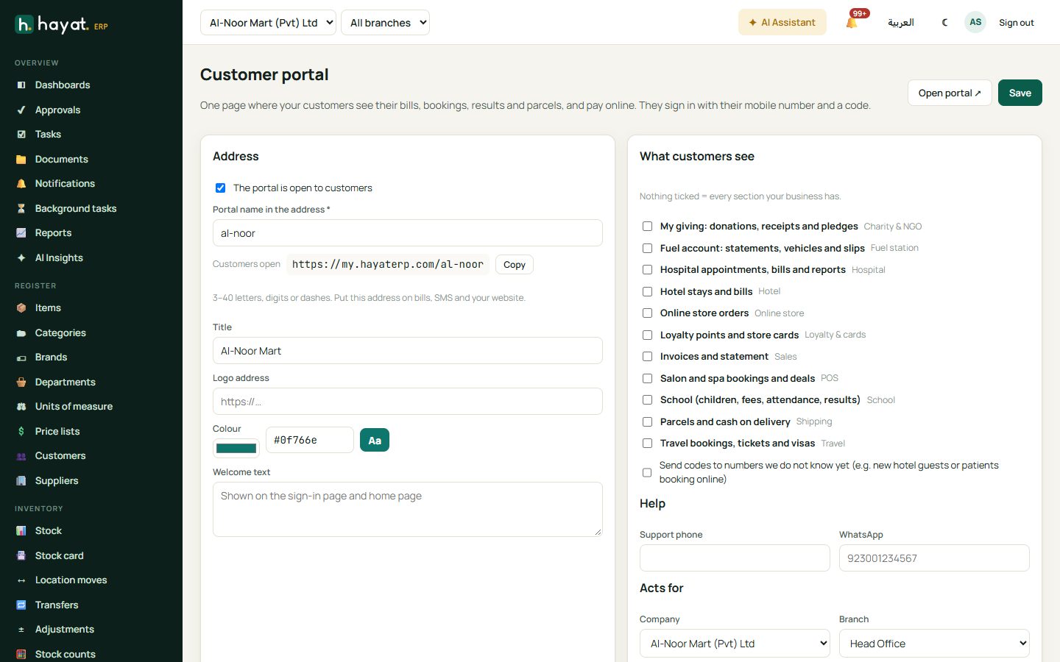Click the Transfers icon in sidebar
This screenshot has width=1060, height=662.
point(21,605)
